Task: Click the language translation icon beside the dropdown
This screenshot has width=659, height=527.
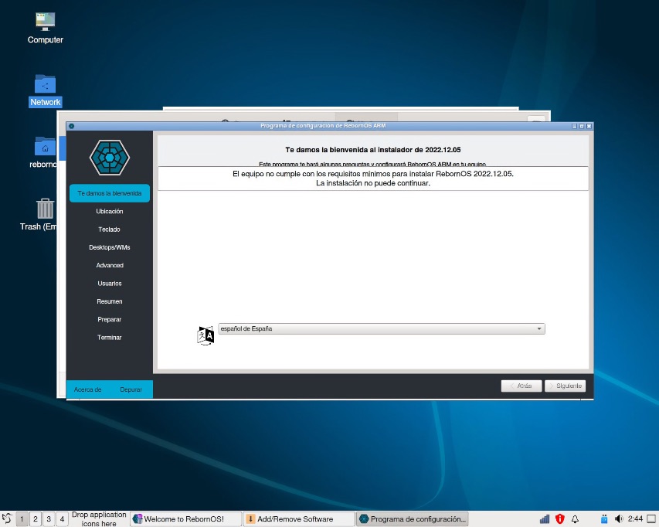Action: (x=206, y=335)
